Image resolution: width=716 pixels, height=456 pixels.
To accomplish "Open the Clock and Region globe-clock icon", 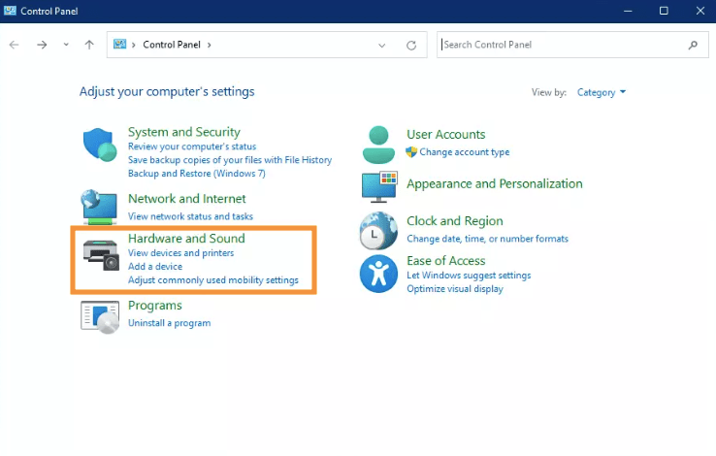I will (x=378, y=231).
